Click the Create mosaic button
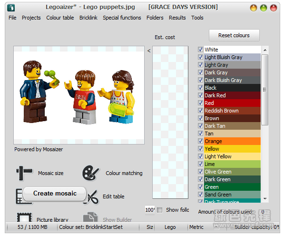Screen dimensions: 284x237 tap(55, 194)
